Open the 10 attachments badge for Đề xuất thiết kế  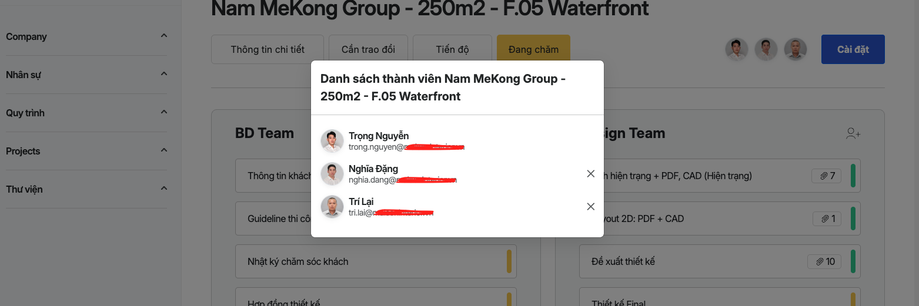824,261
